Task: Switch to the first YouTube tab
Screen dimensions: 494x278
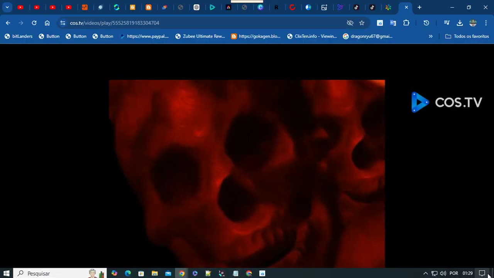Action: [20, 7]
